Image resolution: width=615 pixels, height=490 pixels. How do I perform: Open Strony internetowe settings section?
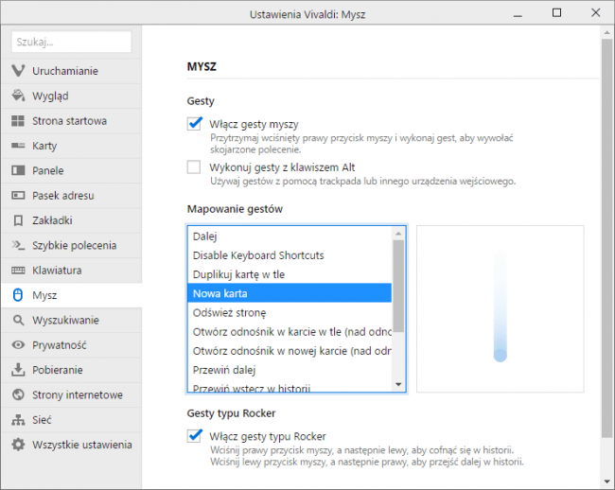[71, 394]
